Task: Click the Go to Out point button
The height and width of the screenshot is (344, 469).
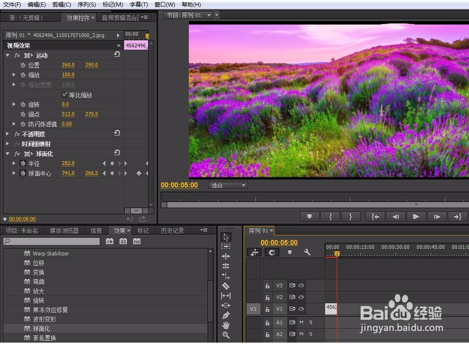Action: point(457,216)
